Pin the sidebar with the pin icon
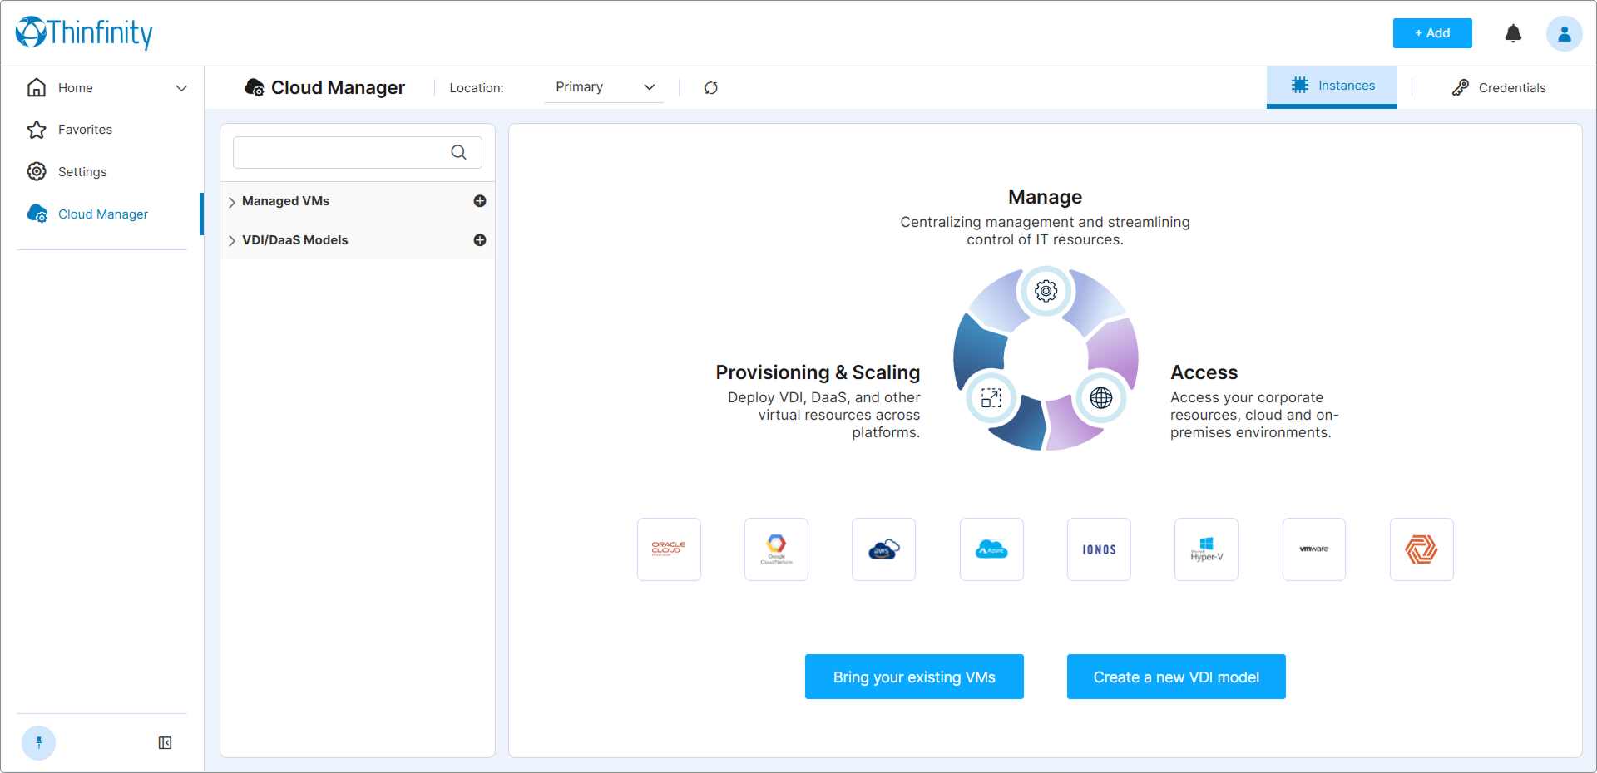The width and height of the screenshot is (1597, 773). coord(38,742)
